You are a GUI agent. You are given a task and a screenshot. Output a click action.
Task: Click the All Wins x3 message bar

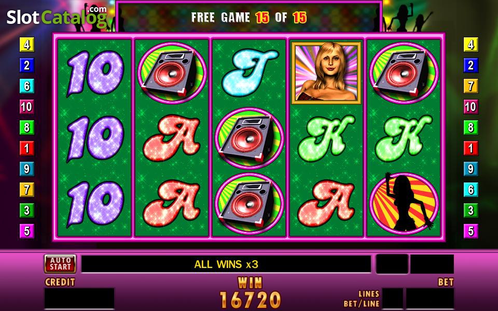tap(226, 264)
